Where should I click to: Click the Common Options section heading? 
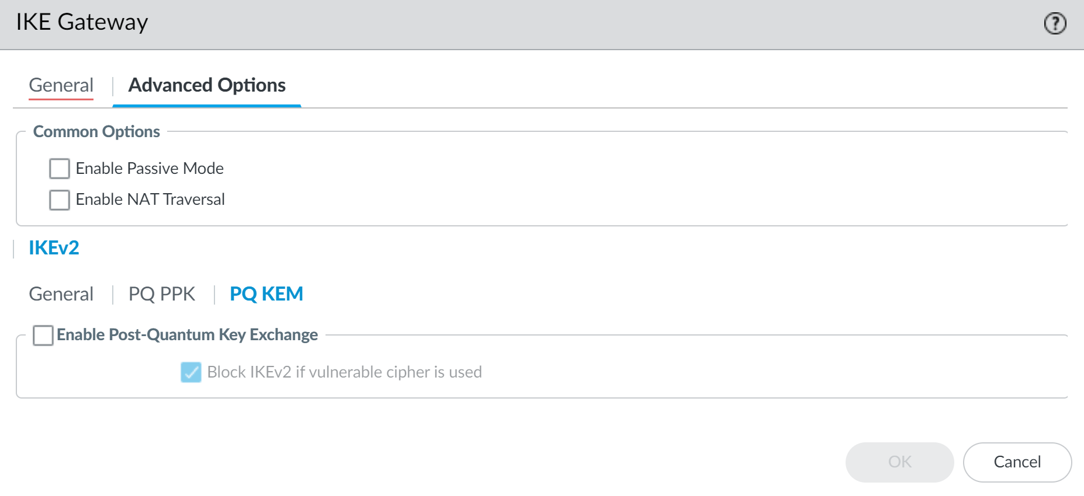(96, 132)
